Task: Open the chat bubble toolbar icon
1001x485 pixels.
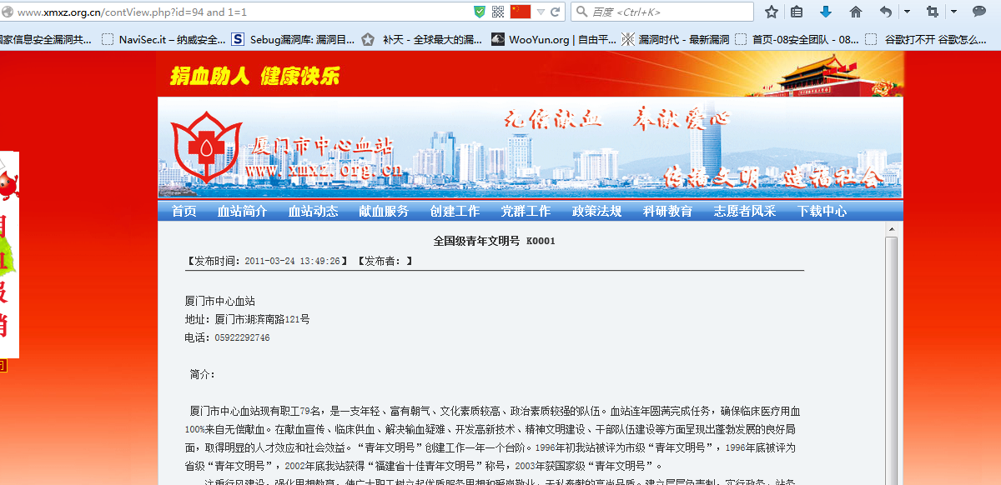Action: point(979,12)
